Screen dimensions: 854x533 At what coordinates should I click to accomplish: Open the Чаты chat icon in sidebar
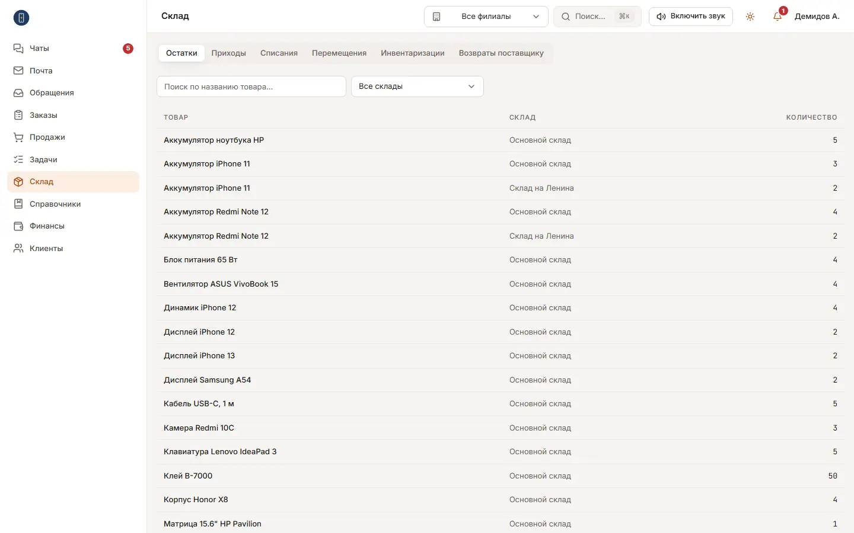[x=18, y=49]
